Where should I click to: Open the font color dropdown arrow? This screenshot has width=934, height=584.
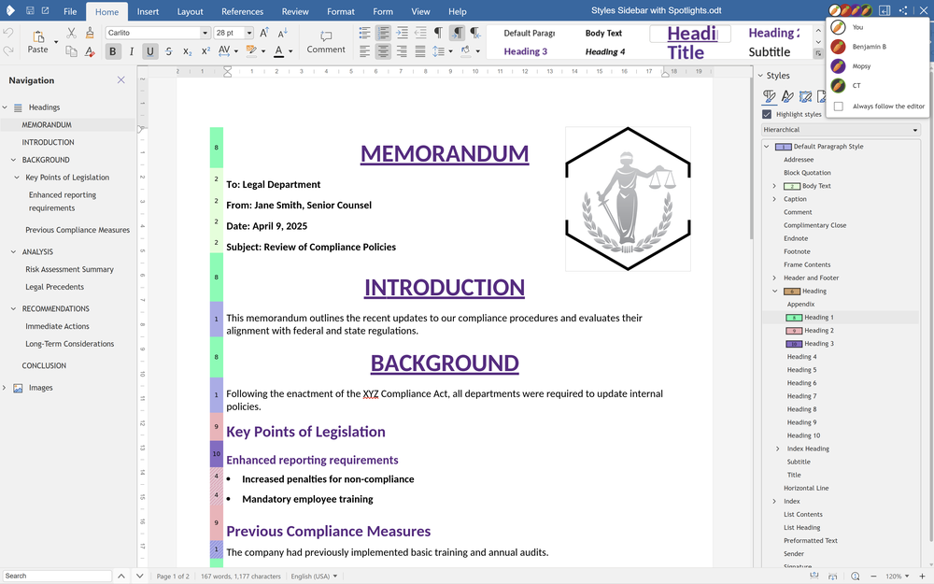(x=290, y=51)
